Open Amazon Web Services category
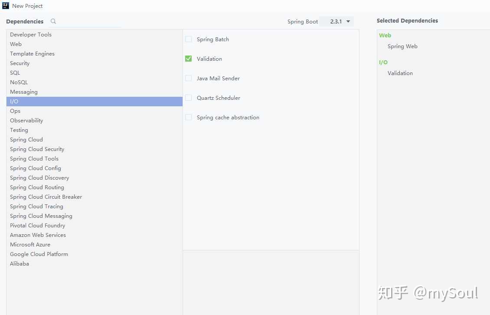The height and width of the screenshot is (315, 490). coord(95,235)
